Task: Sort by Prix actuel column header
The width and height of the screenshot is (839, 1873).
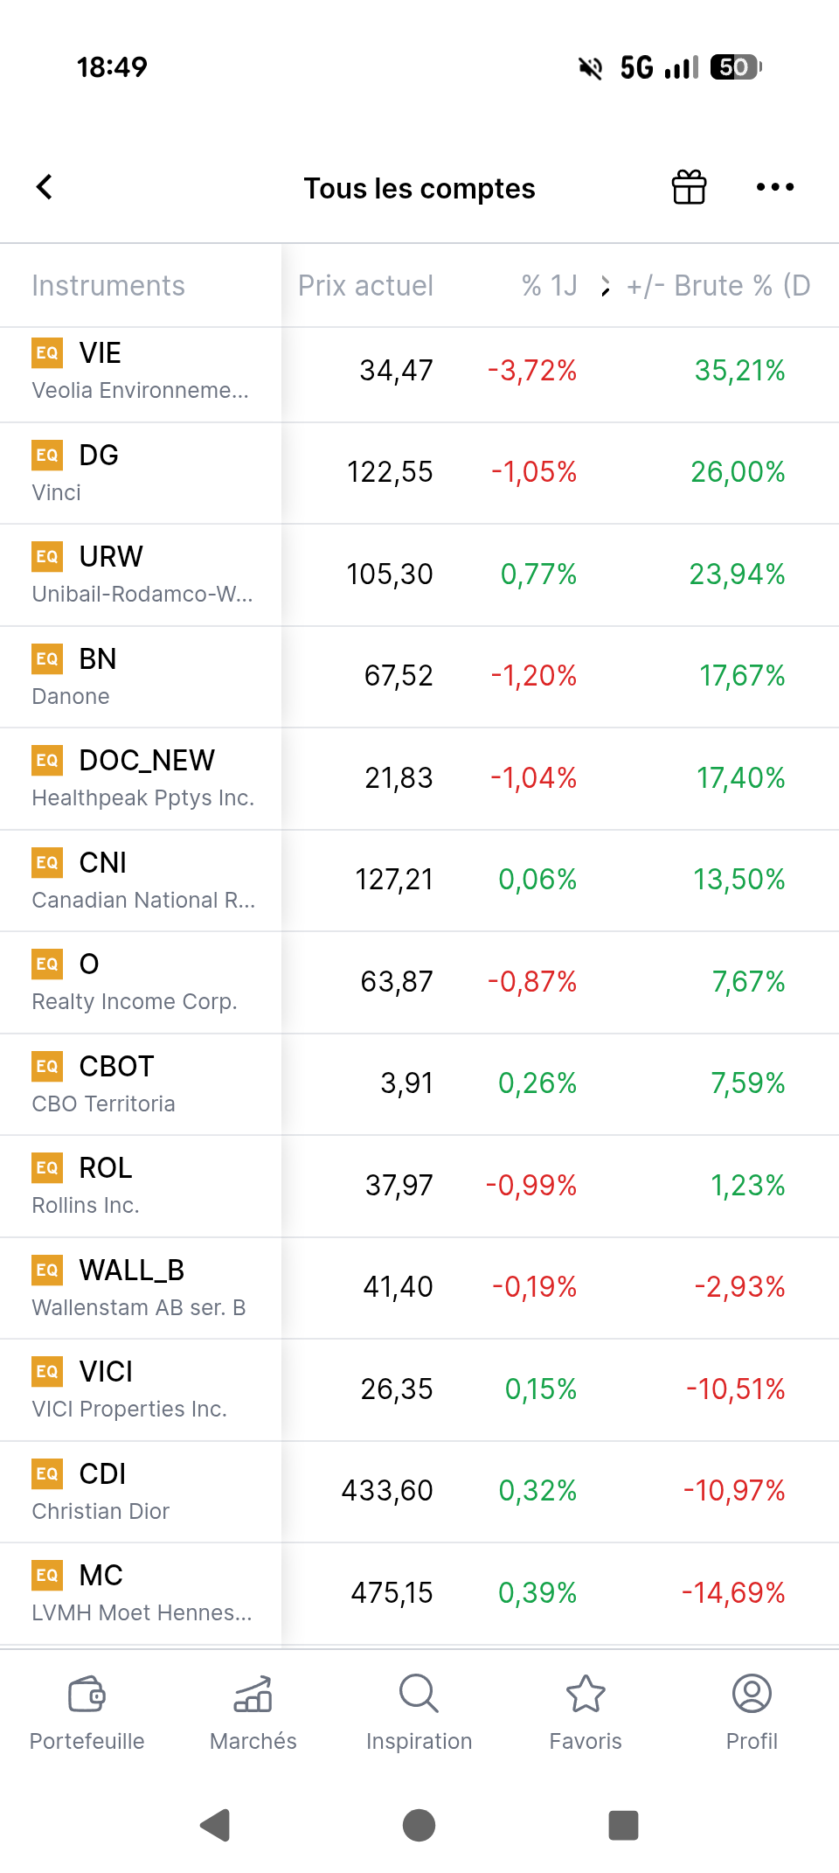Action: 365,286
